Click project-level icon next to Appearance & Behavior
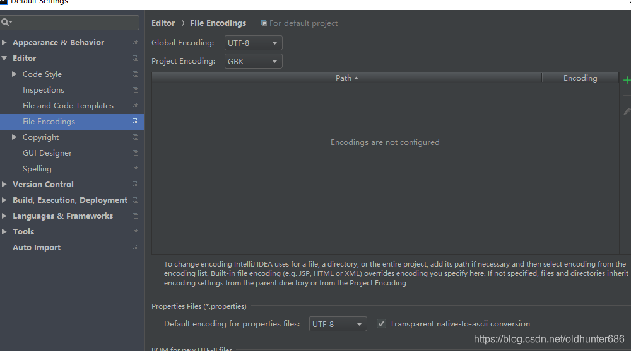 (x=135, y=43)
